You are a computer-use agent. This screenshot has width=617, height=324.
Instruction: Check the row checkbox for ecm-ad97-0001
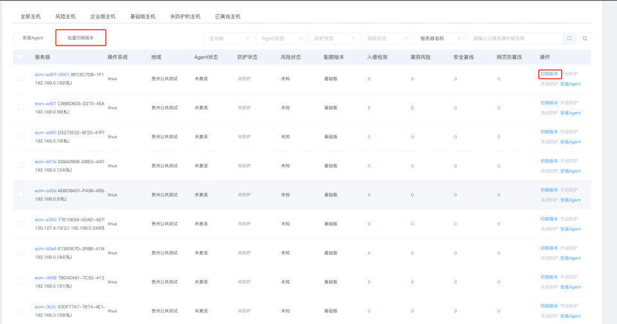point(21,79)
